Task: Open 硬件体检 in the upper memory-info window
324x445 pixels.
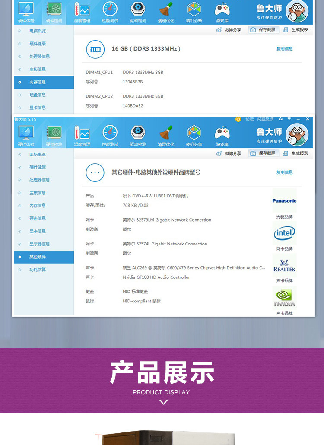Action: (x=26, y=12)
